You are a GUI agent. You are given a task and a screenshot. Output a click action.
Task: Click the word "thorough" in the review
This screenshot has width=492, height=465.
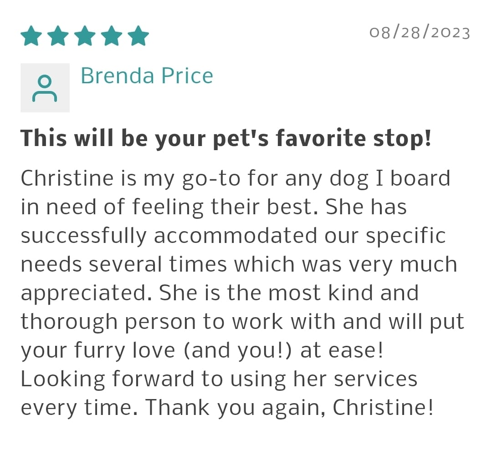[69, 322]
